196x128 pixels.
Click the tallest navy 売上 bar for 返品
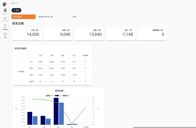pos(56,111)
